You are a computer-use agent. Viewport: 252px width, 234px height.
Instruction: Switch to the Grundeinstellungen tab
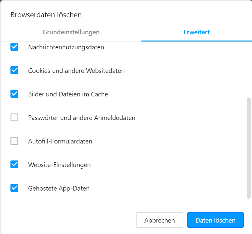(x=71, y=32)
